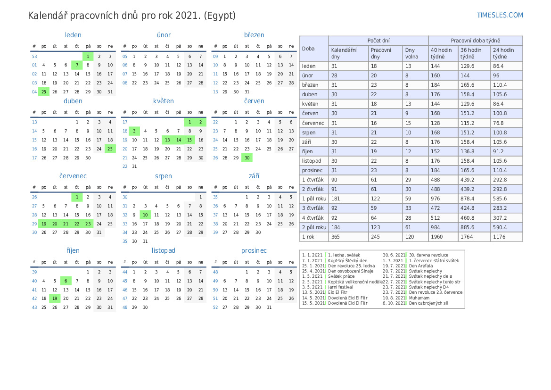
Task: Click highlighted date 7 in leden calendar
Action: (x=77, y=65)
